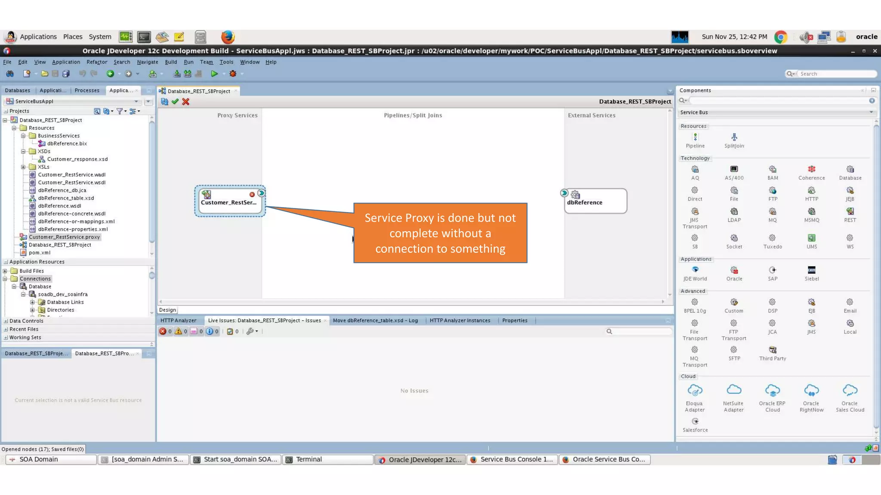Click the Components palette search field
The width and height of the screenshot is (881, 495).
pos(779,101)
